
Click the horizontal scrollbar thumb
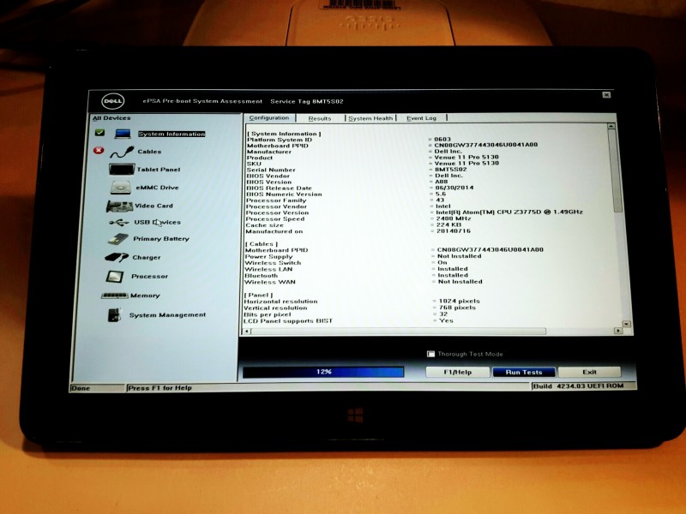[398, 332]
